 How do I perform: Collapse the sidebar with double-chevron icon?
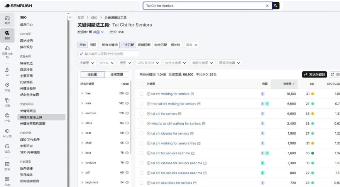click(x=70, y=18)
